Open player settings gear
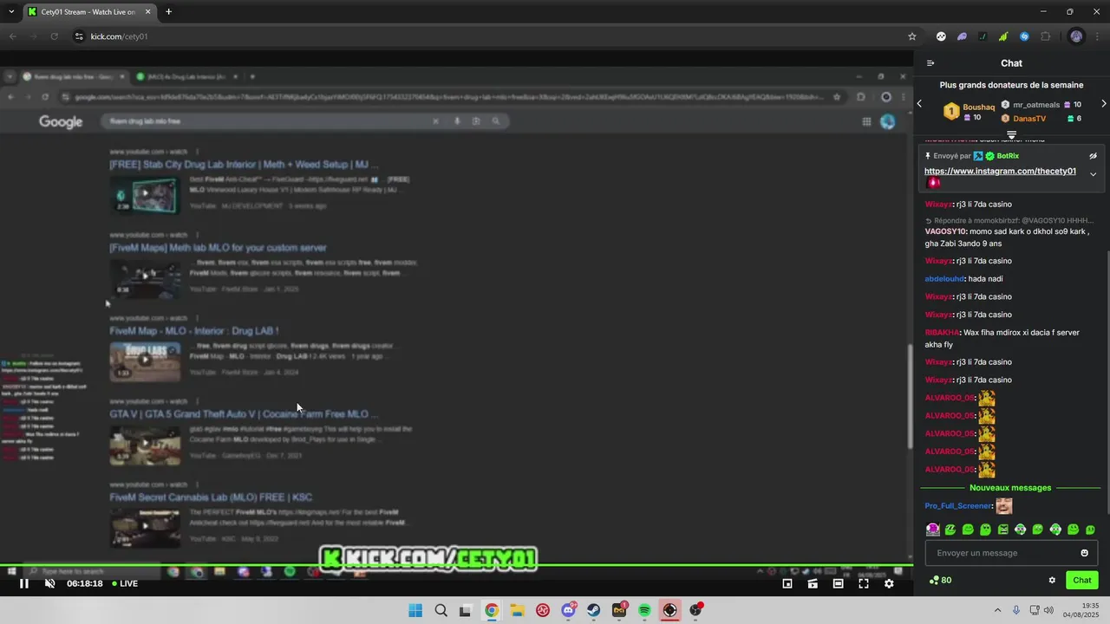The height and width of the screenshot is (624, 1110). [889, 583]
